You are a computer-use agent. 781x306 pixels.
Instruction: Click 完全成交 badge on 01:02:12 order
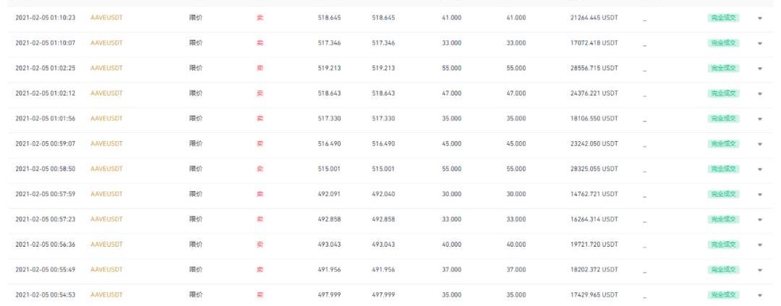[722, 93]
